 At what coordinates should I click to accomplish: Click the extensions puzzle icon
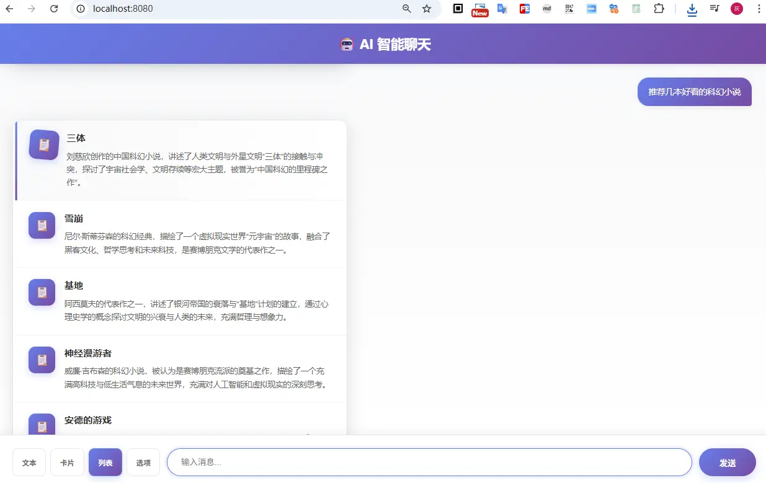point(659,9)
